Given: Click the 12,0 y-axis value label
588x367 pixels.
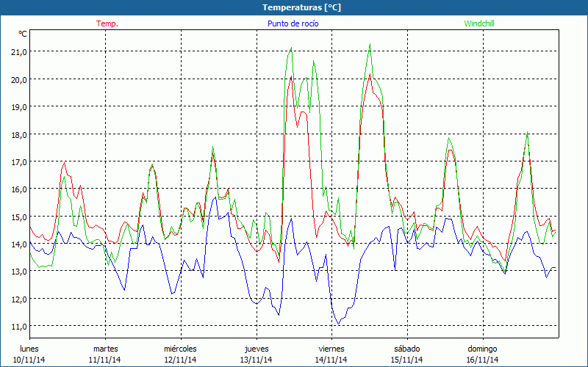Looking at the screenshot, I should click(18, 299).
